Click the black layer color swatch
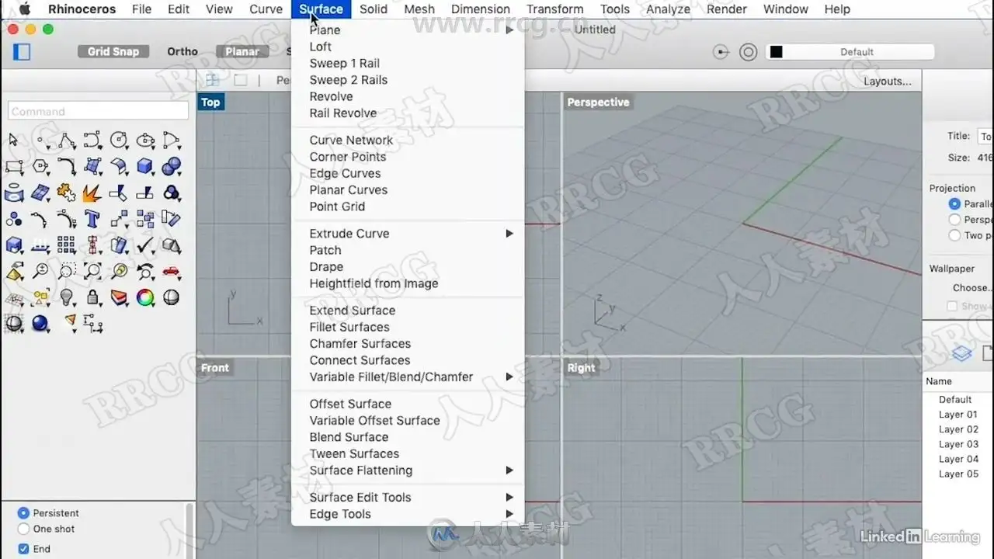The height and width of the screenshot is (559, 994). [x=776, y=52]
